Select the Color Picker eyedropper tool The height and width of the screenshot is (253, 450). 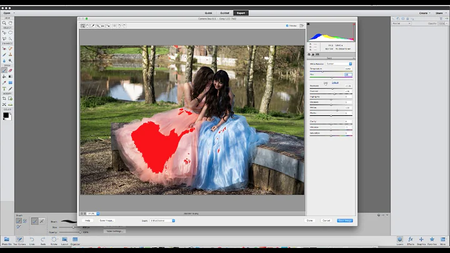click(x=4, y=83)
